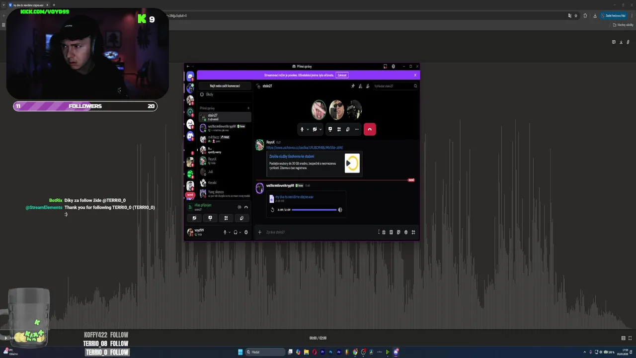Toggle camera on in call controls
Screen dimensions: 636x358
click(315, 129)
